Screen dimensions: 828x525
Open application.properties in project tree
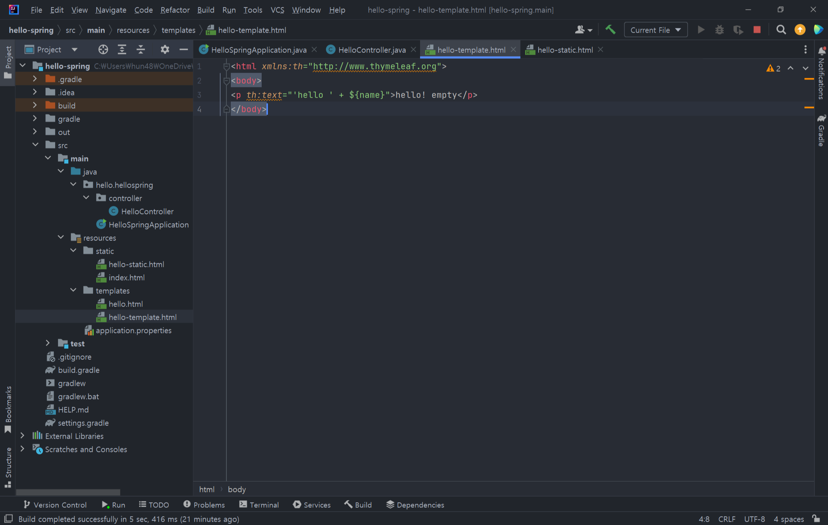tap(133, 330)
